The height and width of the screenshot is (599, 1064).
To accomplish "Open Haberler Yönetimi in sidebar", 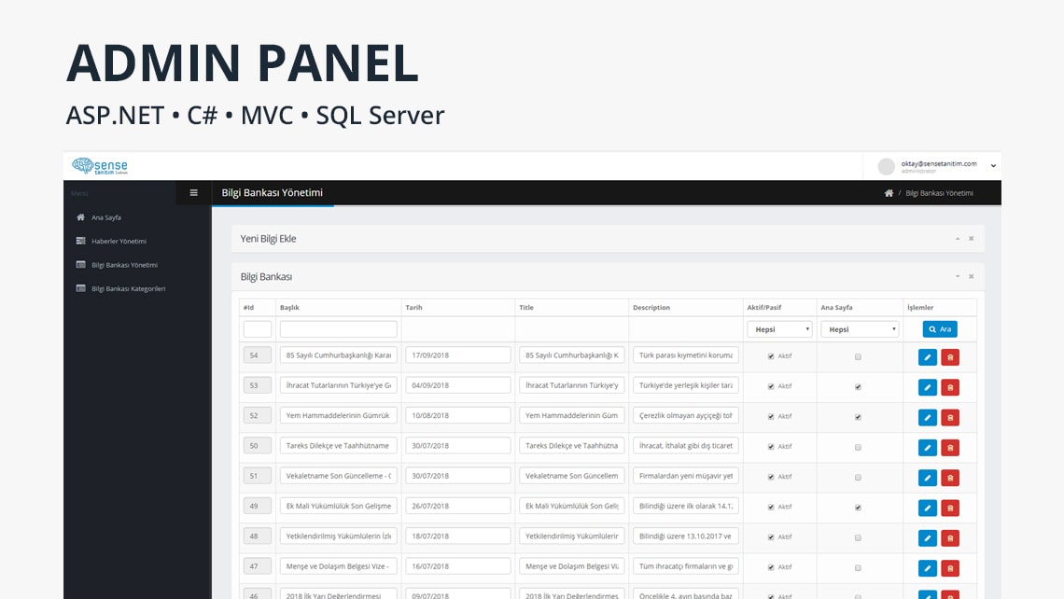I will (x=119, y=241).
